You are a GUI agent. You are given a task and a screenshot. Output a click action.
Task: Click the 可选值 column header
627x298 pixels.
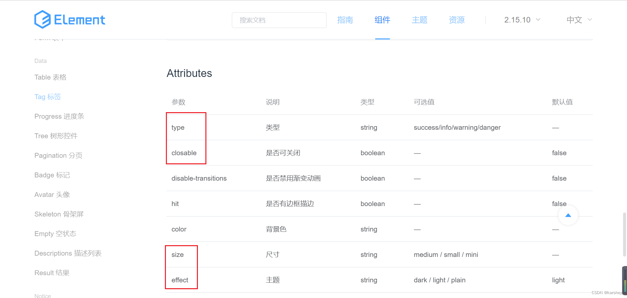pos(424,102)
